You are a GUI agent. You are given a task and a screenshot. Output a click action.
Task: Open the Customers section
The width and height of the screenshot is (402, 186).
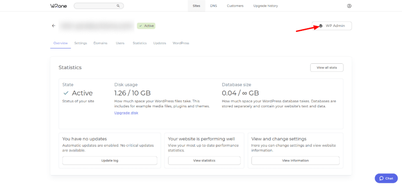[235, 6]
